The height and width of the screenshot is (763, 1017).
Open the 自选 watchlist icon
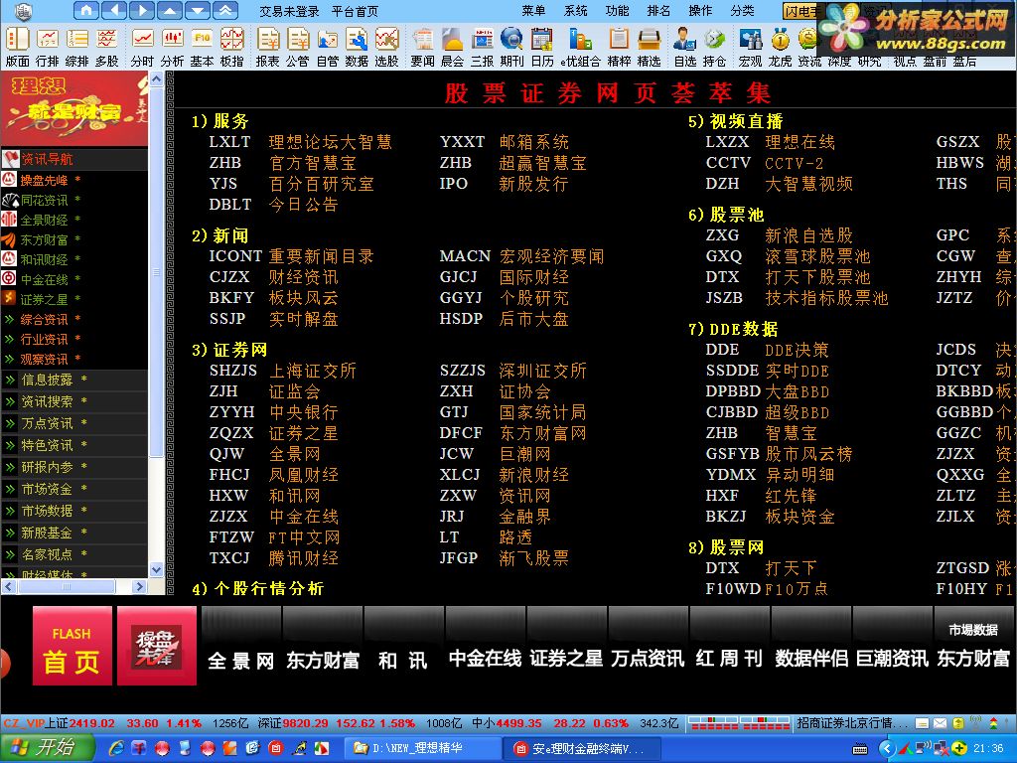click(684, 47)
